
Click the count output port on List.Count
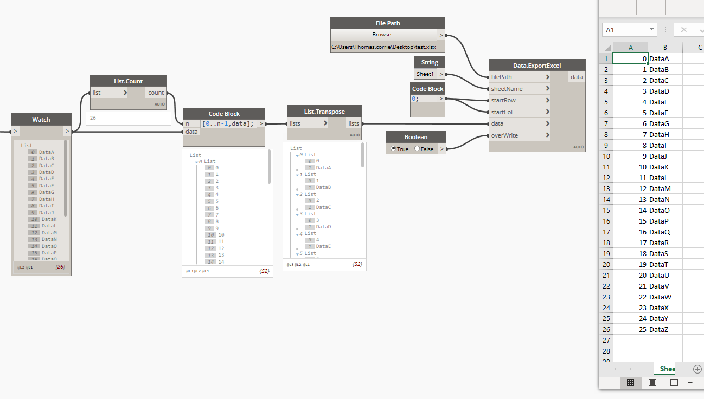[x=156, y=93]
